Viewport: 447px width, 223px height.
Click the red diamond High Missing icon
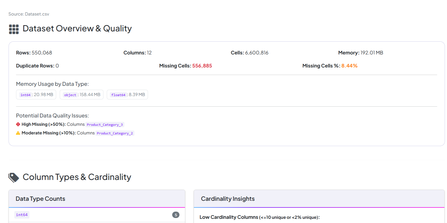(18, 124)
